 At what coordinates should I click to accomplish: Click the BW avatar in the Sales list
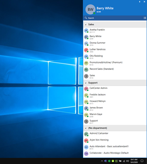(86, 37)
